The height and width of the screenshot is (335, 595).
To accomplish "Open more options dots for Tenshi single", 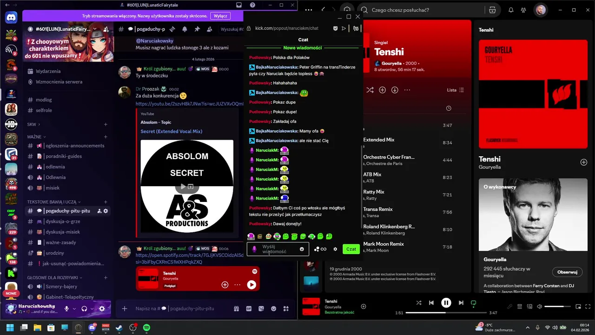I will 407,90.
